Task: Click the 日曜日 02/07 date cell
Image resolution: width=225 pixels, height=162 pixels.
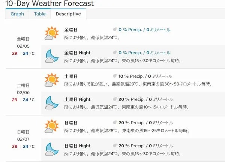Action: 22,138
